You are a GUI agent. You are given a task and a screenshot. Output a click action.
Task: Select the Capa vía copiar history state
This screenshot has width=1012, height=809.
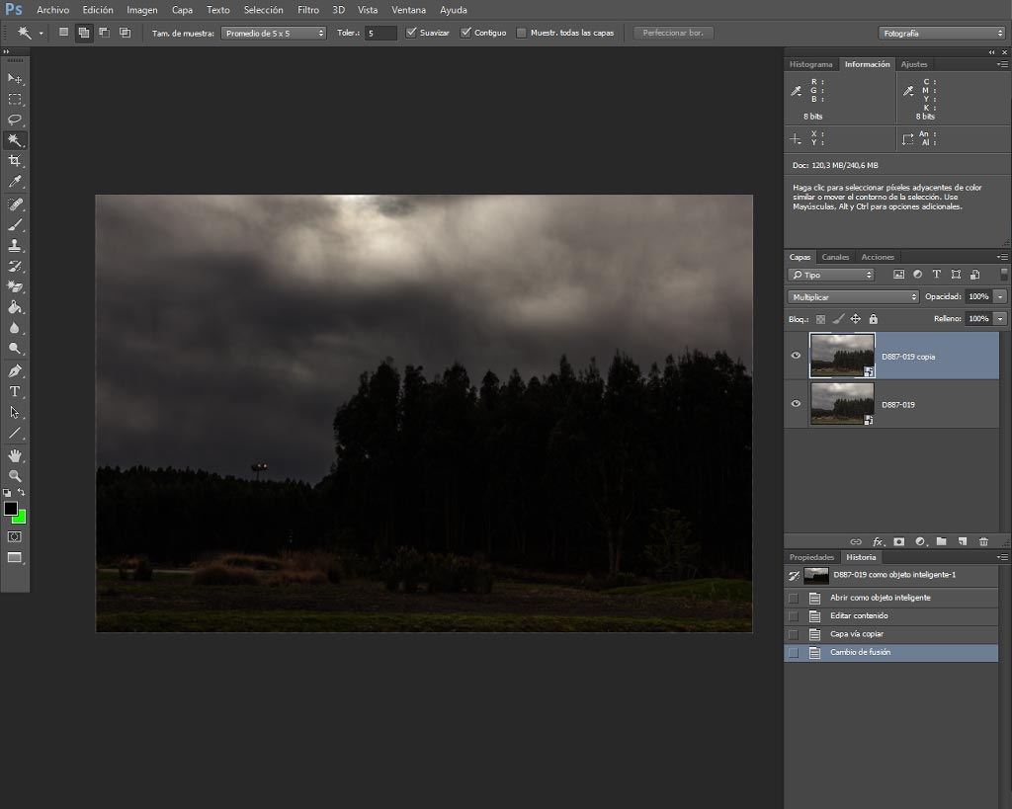click(891, 634)
